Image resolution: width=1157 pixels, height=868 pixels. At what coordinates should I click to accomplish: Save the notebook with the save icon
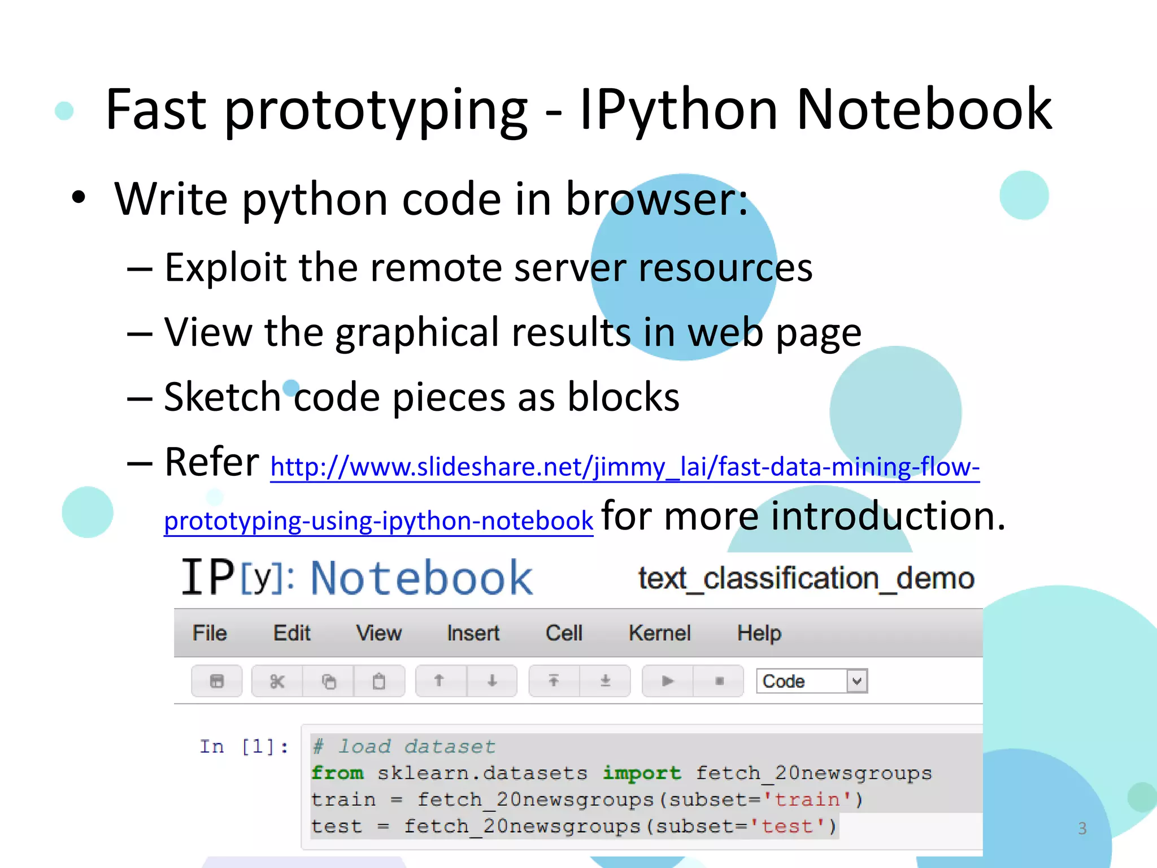216,681
